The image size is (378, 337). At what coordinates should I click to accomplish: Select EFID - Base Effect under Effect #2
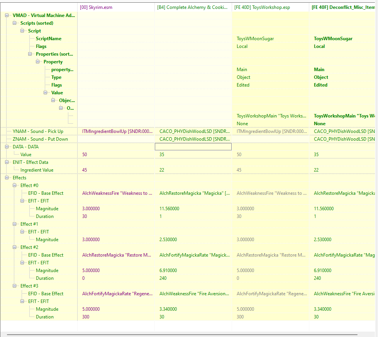click(46, 255)
